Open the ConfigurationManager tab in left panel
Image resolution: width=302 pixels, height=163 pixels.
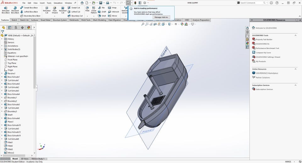(16, 28)
